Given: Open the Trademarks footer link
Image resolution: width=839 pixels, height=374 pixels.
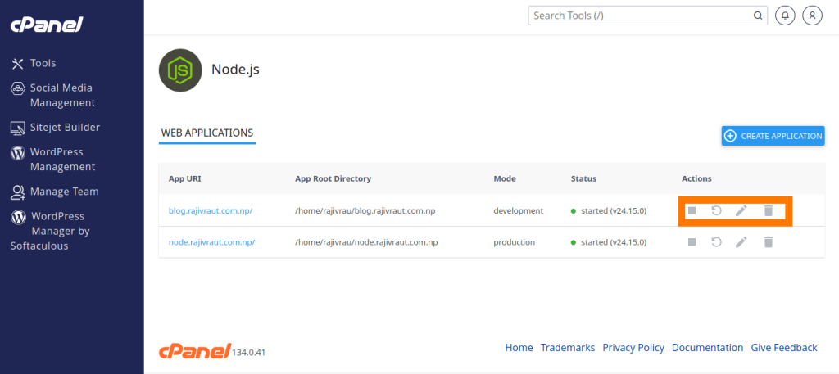Looking at the screenshot, I should [568, 348].
